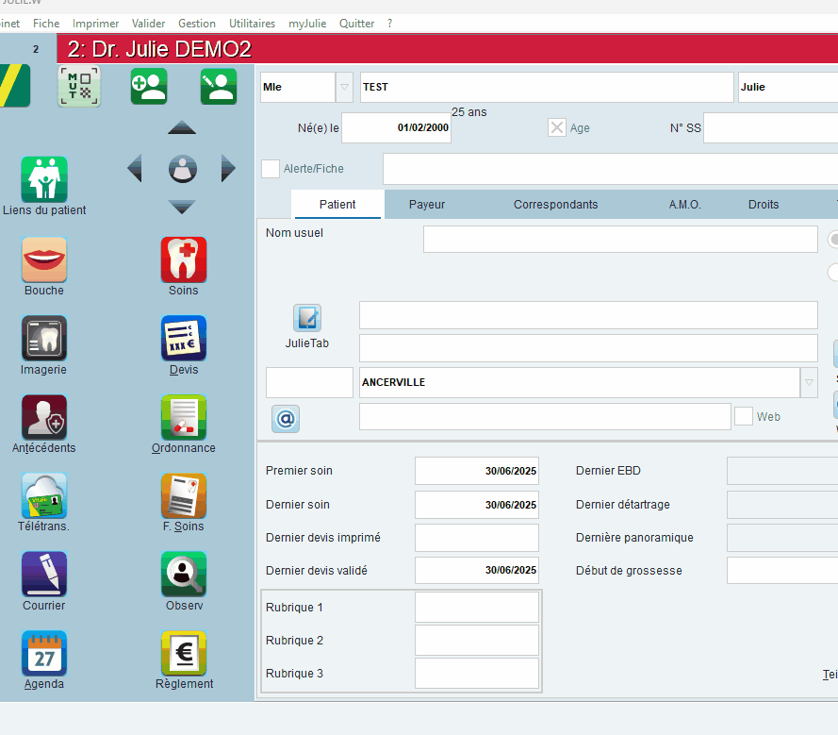Open the Liens du patient icon
Image resolution: width=838 pixels, height=735 pixels.
click(x=44, y=179)
